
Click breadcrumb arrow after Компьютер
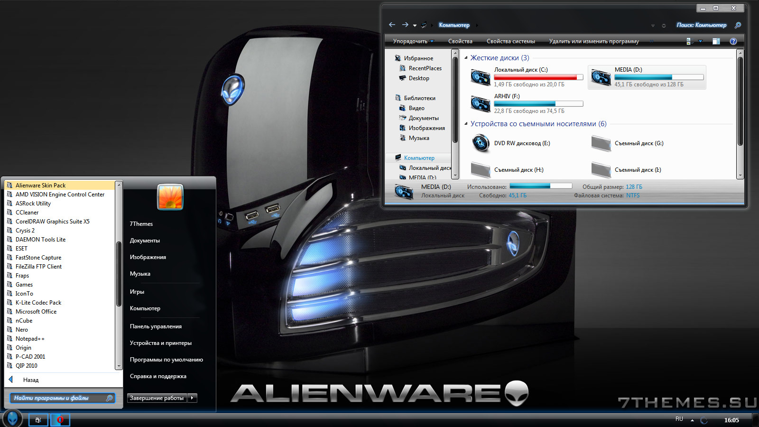tap(477, 25)
